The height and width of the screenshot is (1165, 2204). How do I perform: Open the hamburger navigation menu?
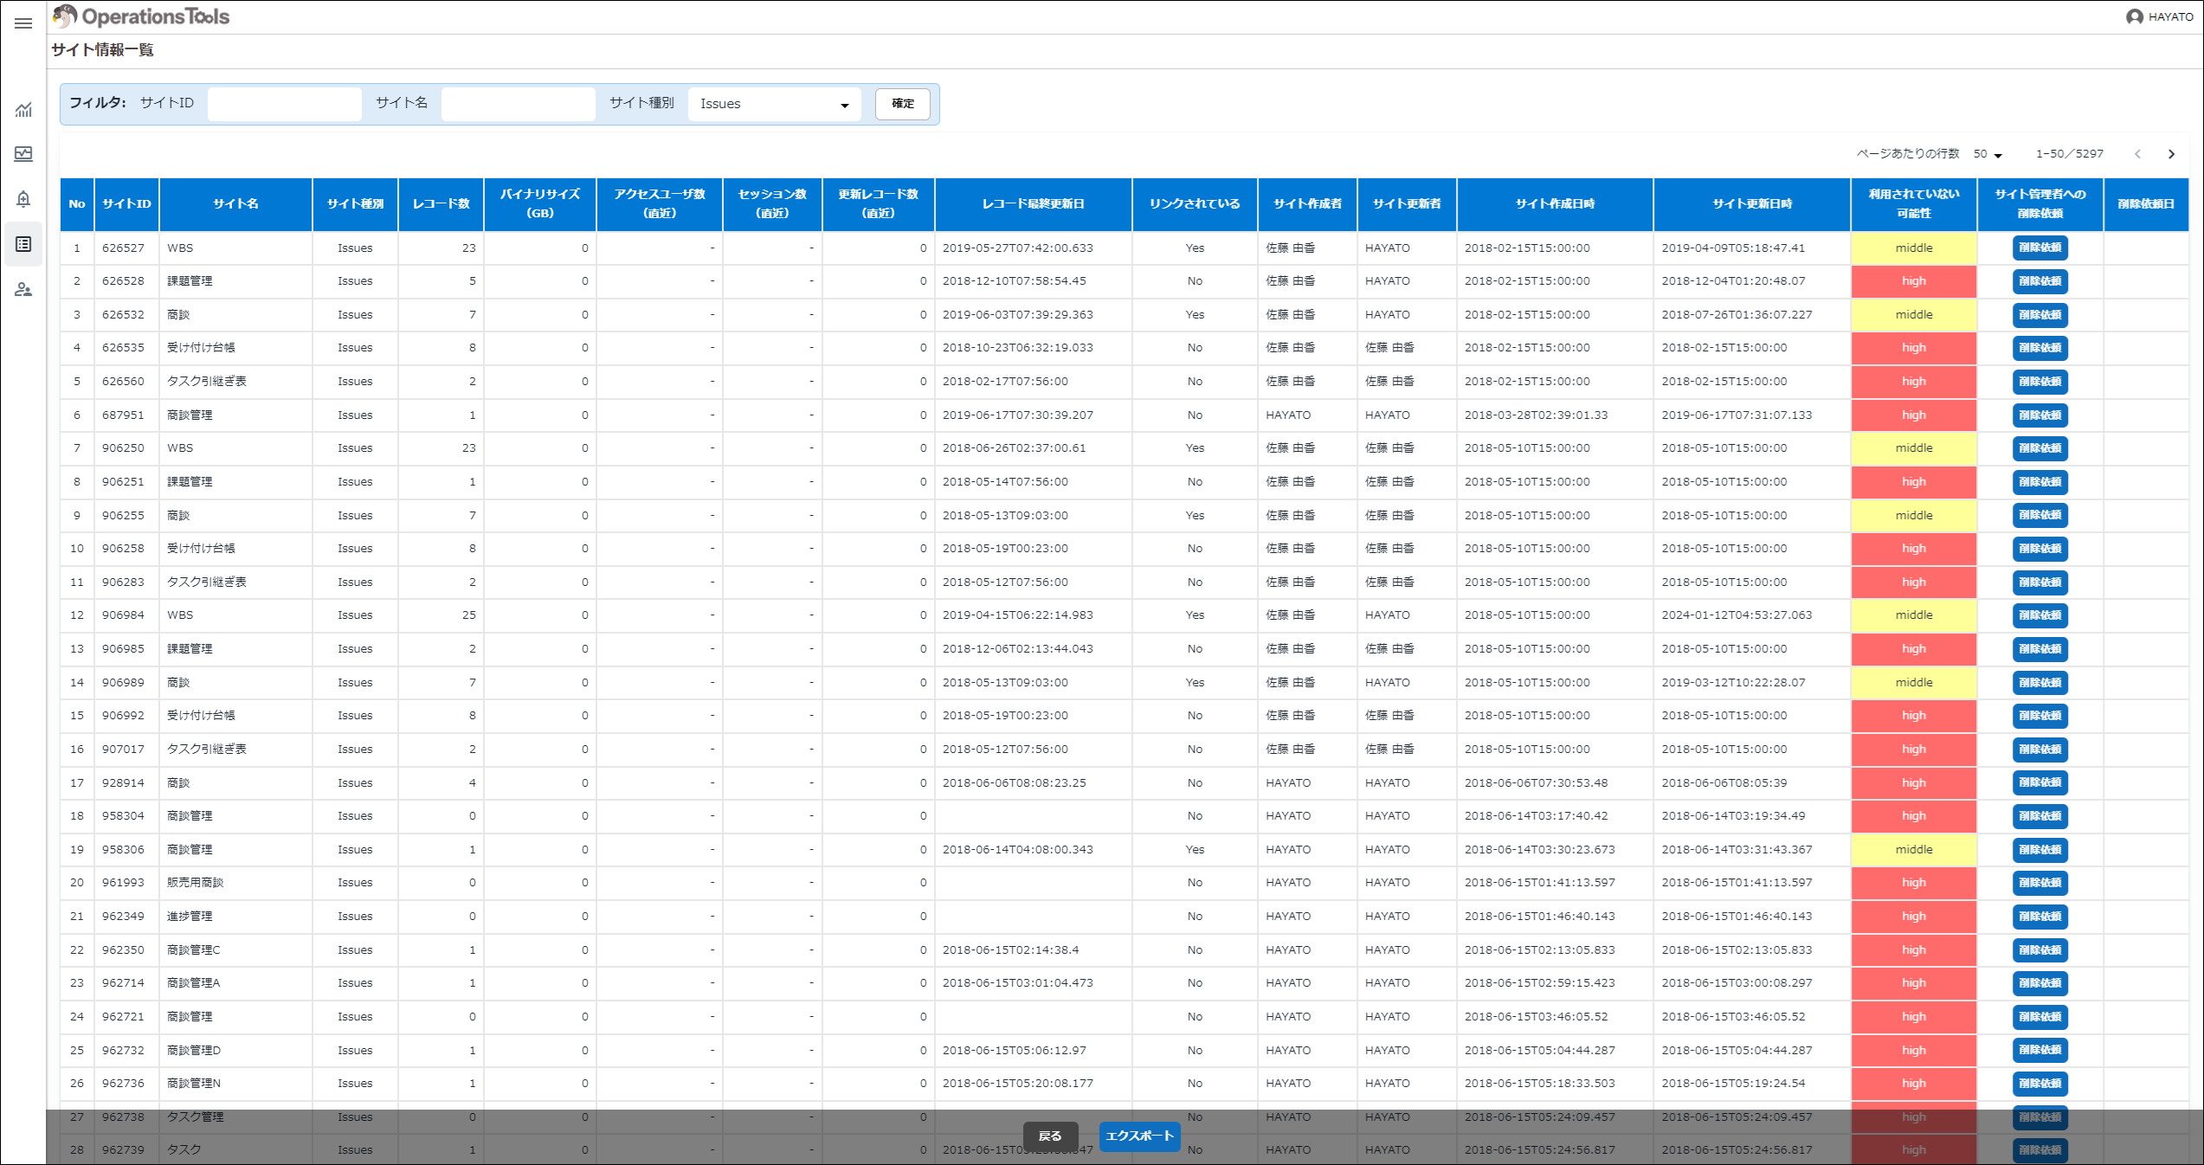(x=23, y=23)
